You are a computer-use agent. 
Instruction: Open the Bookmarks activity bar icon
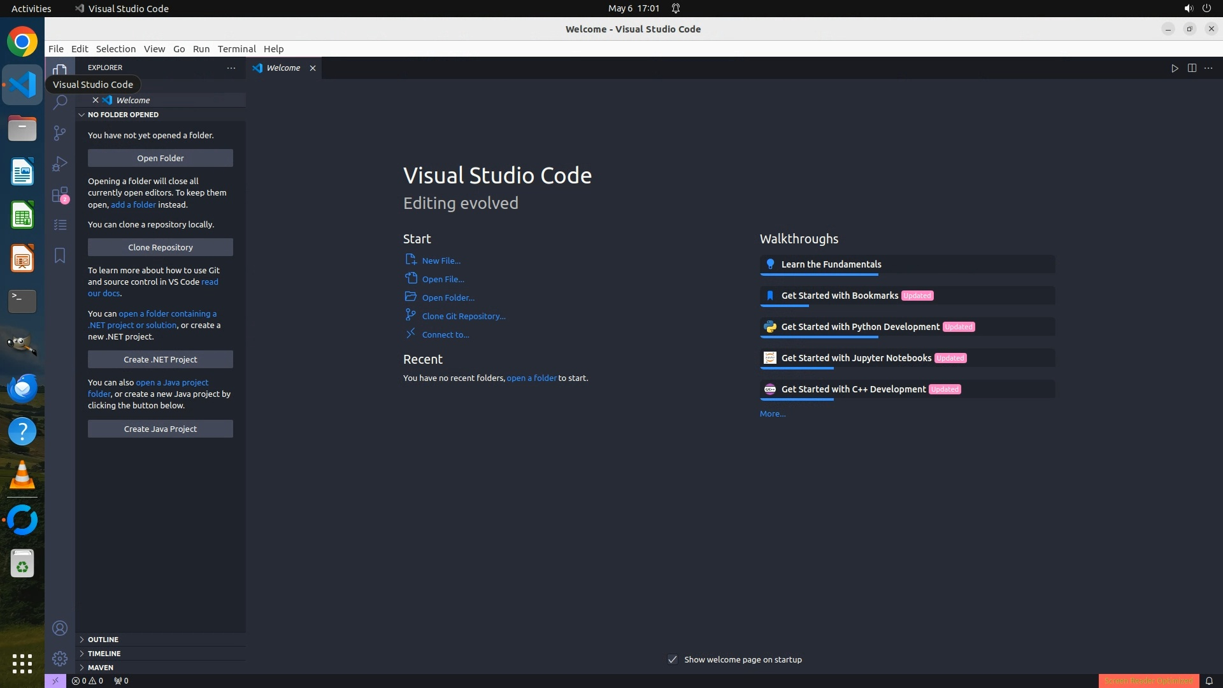60,255
